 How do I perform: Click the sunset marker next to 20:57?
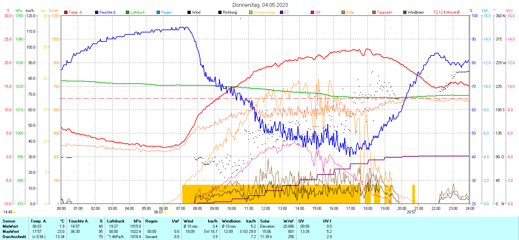(418, 212)
